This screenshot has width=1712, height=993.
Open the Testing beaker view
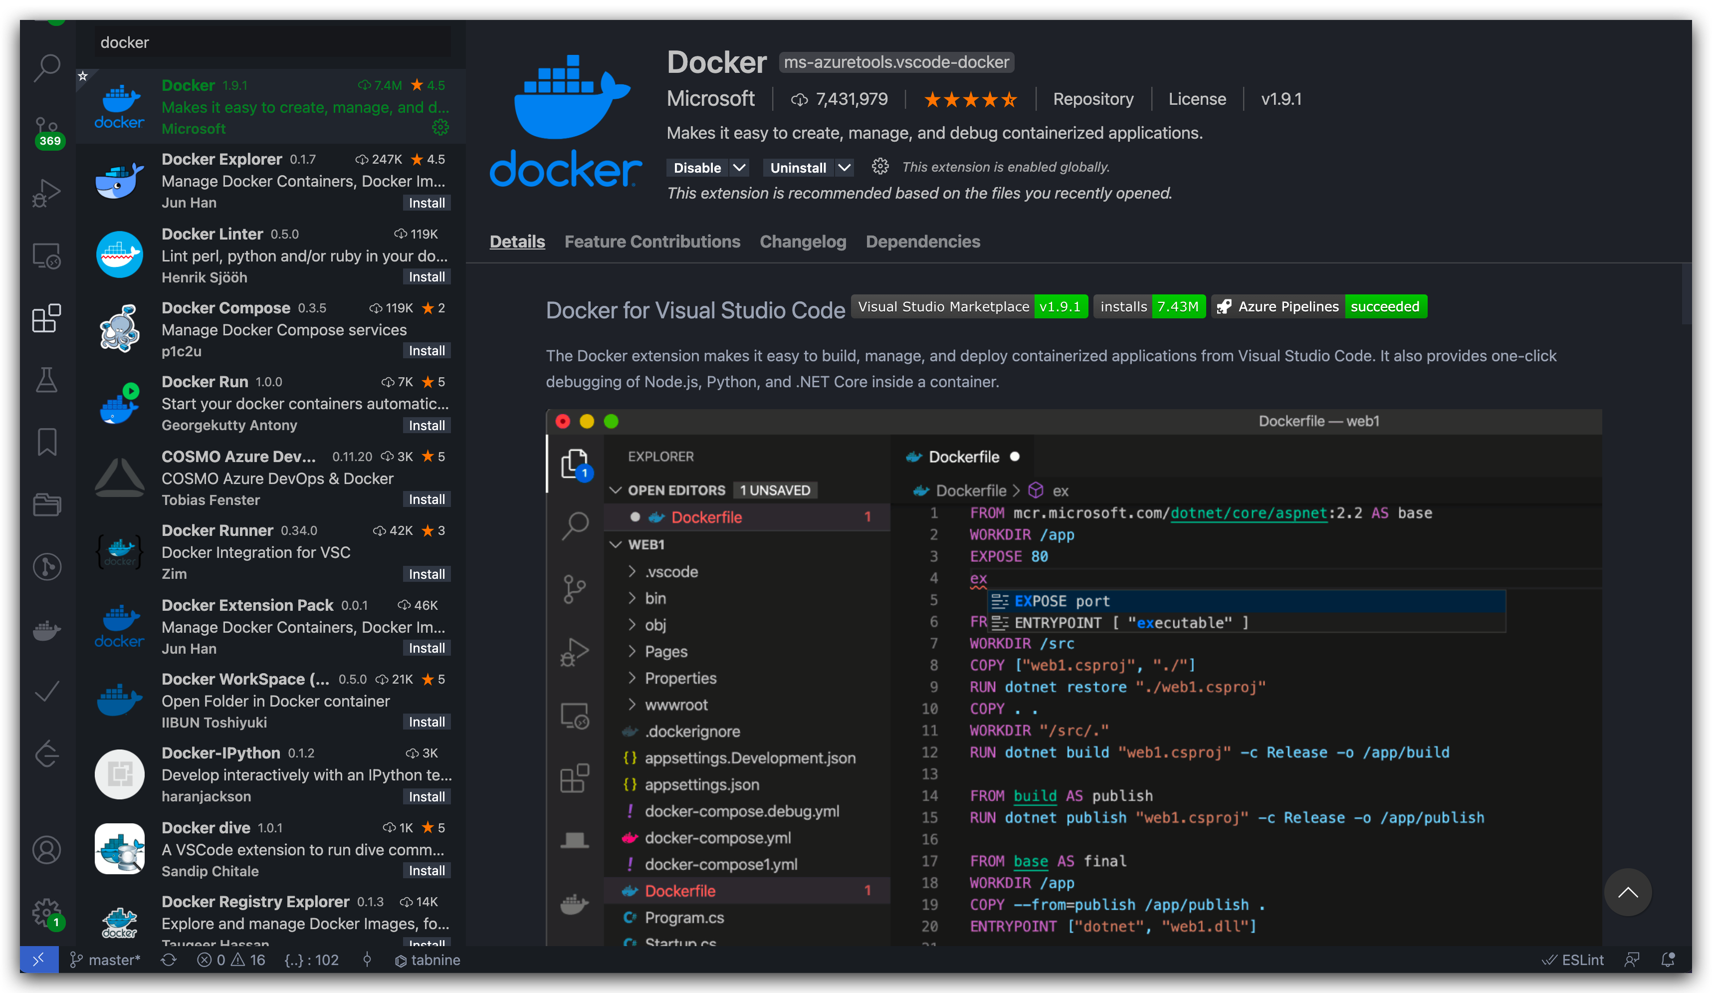(46, 380)
